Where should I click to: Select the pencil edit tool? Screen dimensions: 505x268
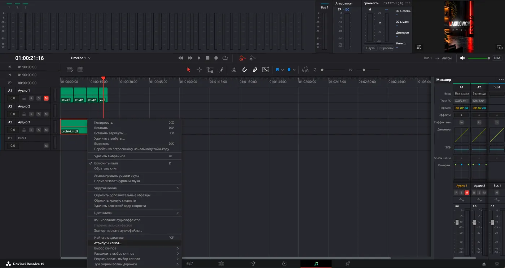pyautogui.click(x=220, y=70)
